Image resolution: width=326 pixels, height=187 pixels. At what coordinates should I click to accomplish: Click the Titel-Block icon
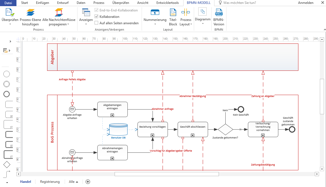173,13
